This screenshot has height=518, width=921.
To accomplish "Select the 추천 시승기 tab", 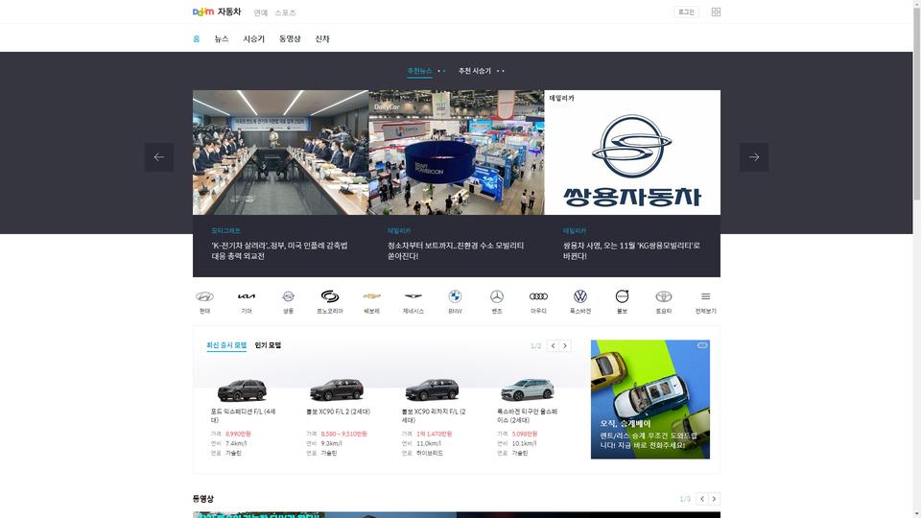I will coord(474,71).
